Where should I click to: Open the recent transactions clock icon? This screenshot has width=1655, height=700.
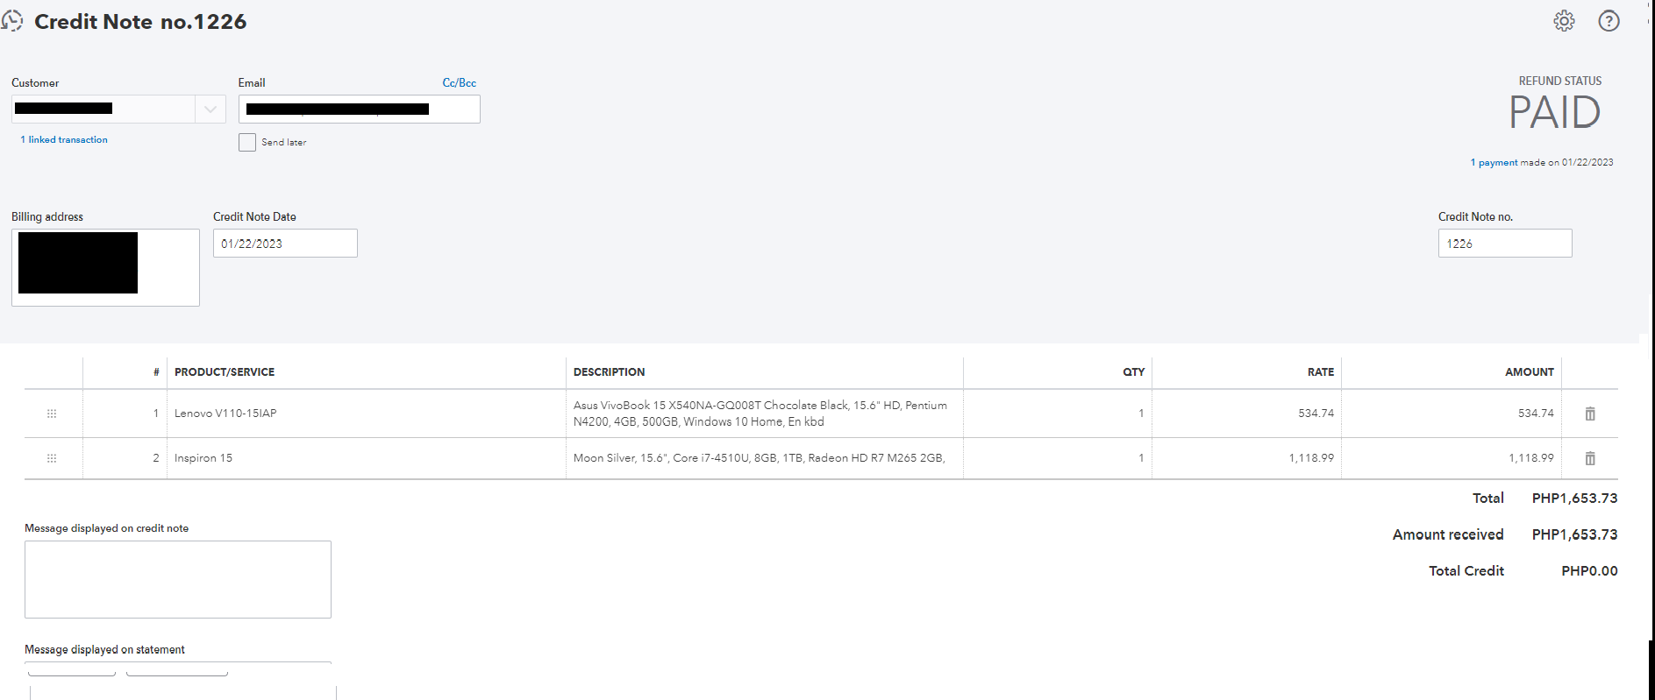pyautogui.click(x=12, y=20)
